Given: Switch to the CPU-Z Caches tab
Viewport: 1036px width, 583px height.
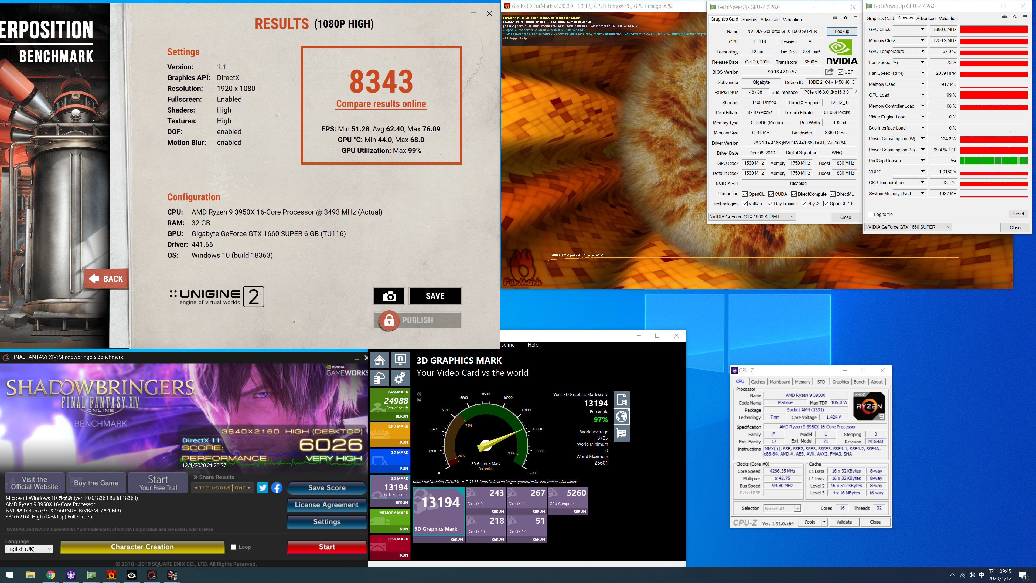Looking at the screenshot, I should (x=758, y=382).
